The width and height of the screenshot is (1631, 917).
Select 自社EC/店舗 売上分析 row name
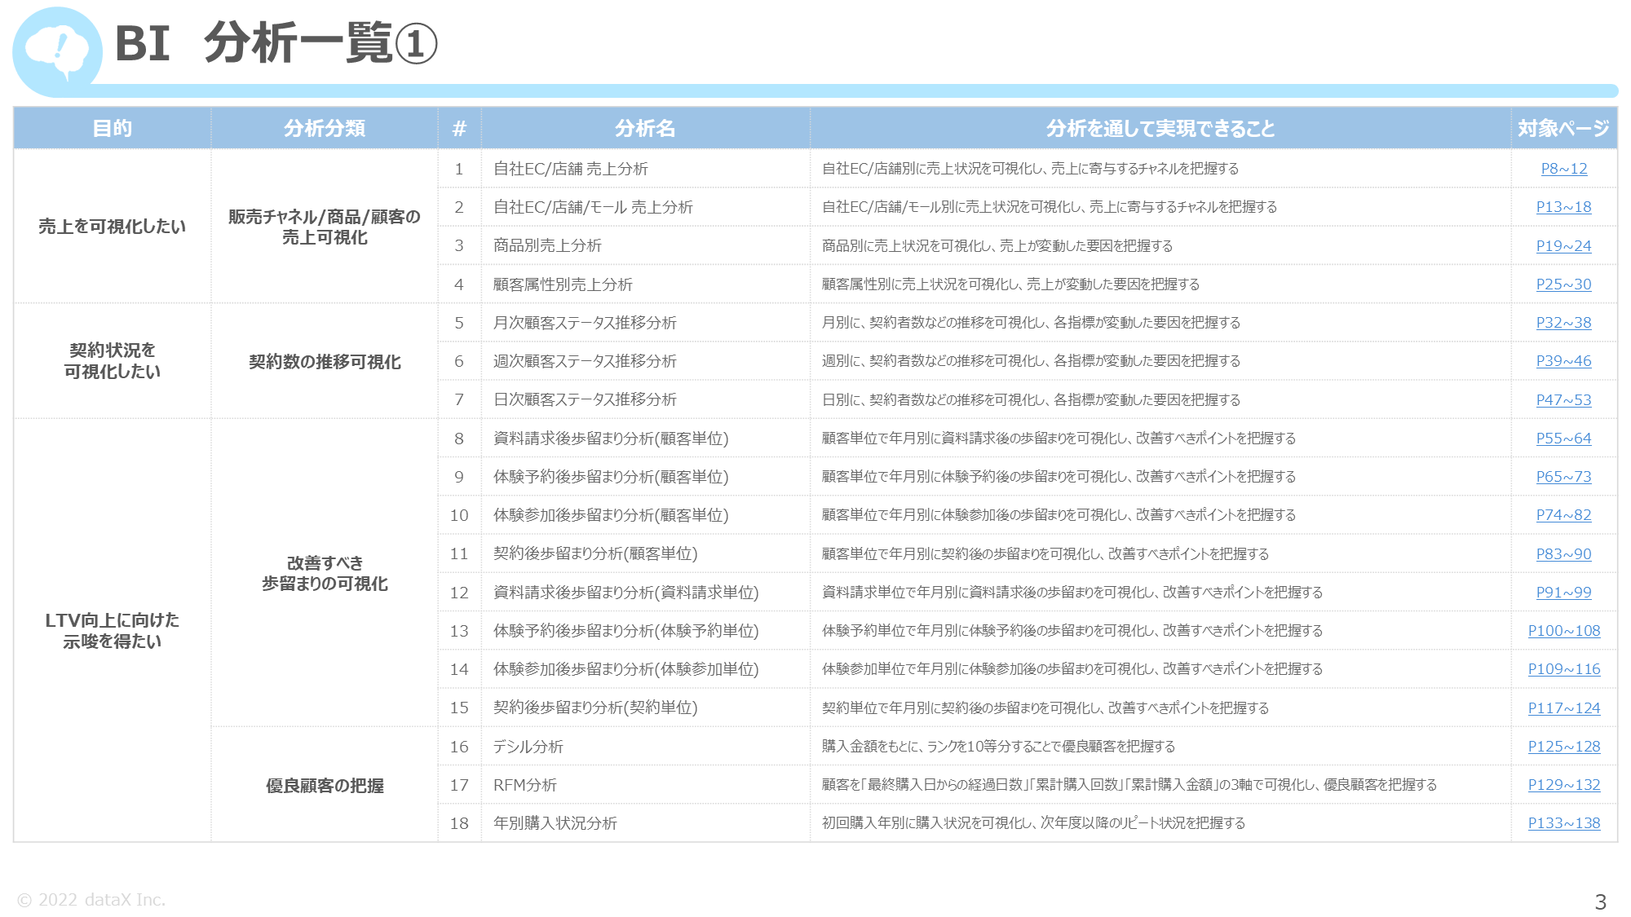[x=571, y=169]
